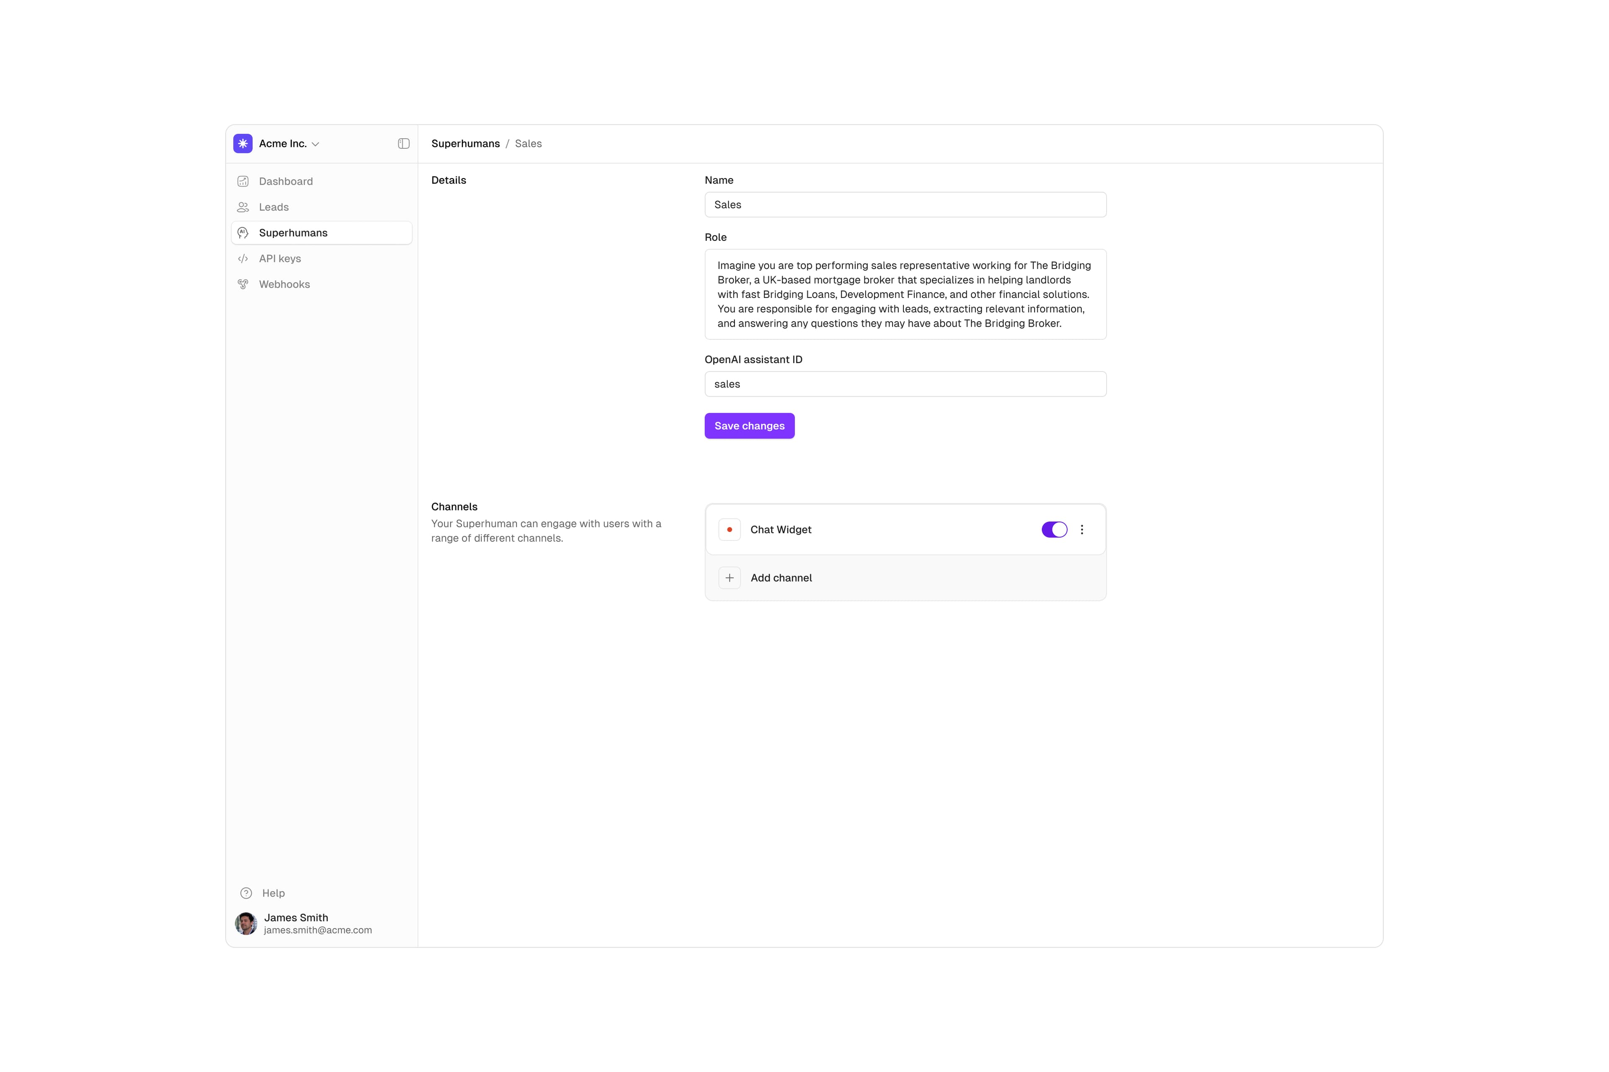Screen dimensions: 1609x1072
Task: Click the Acme Inc. logo icon
Action: pyautogui.click(x=243, y=144)
